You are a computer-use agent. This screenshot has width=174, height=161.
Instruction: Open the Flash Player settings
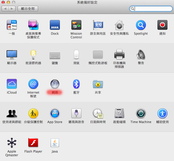[x=33, y=143]
